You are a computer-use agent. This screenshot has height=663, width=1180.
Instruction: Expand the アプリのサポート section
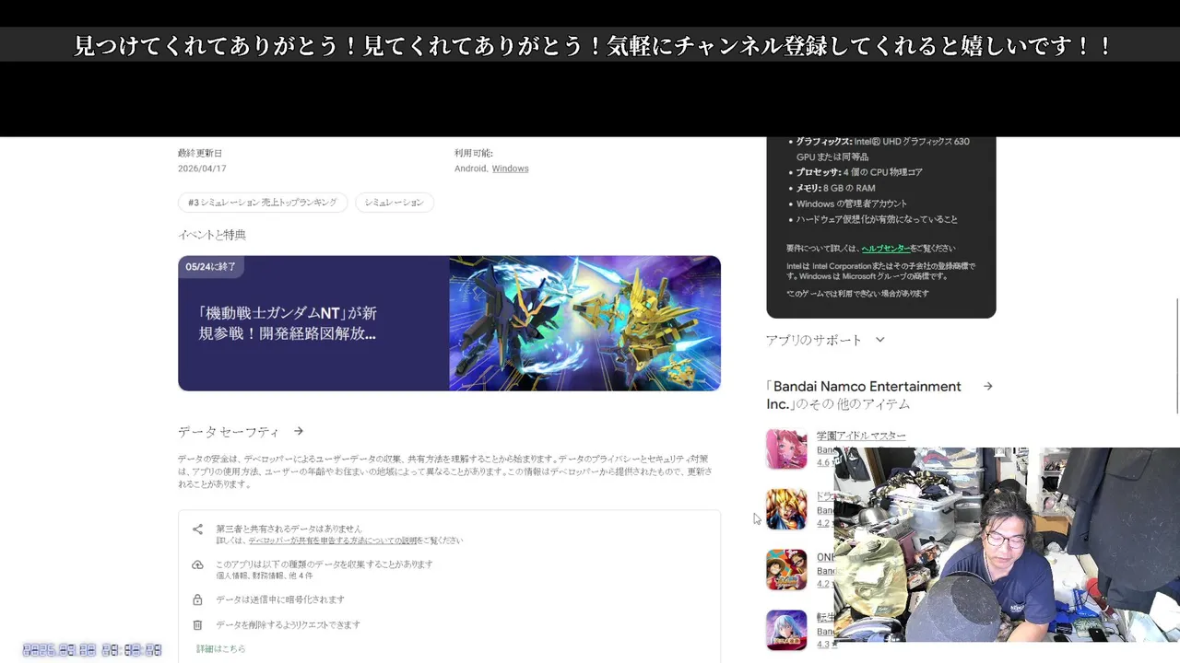825,340
